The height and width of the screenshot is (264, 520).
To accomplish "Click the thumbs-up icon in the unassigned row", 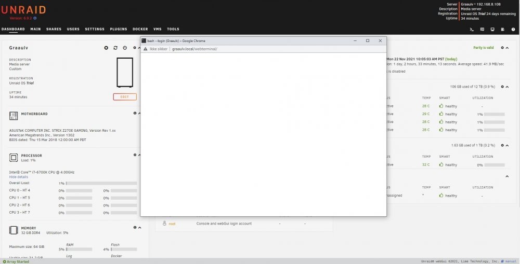I will (441, 195).
